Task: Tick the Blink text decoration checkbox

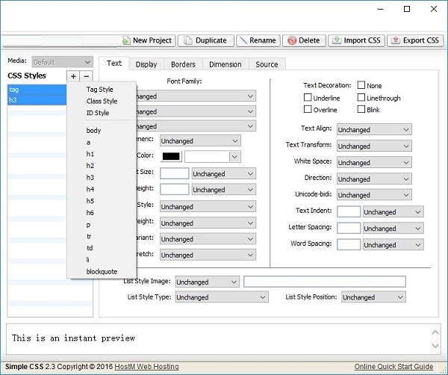Action: click(361, 109)
